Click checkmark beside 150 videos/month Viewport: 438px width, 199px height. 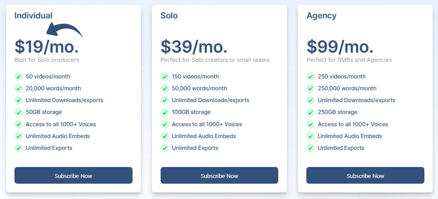pyautogui.click(x=165, y=76)
